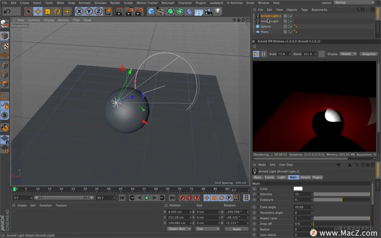Image resolution: width=381 pixels, height=238 pixels.
Task: Toggle coordinate system icon
Action: tap(108, 11)
